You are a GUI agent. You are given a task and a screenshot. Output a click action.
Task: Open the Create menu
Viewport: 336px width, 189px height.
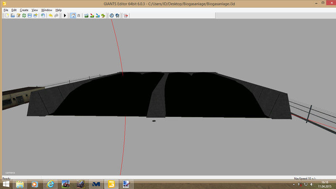pos(24,10)
